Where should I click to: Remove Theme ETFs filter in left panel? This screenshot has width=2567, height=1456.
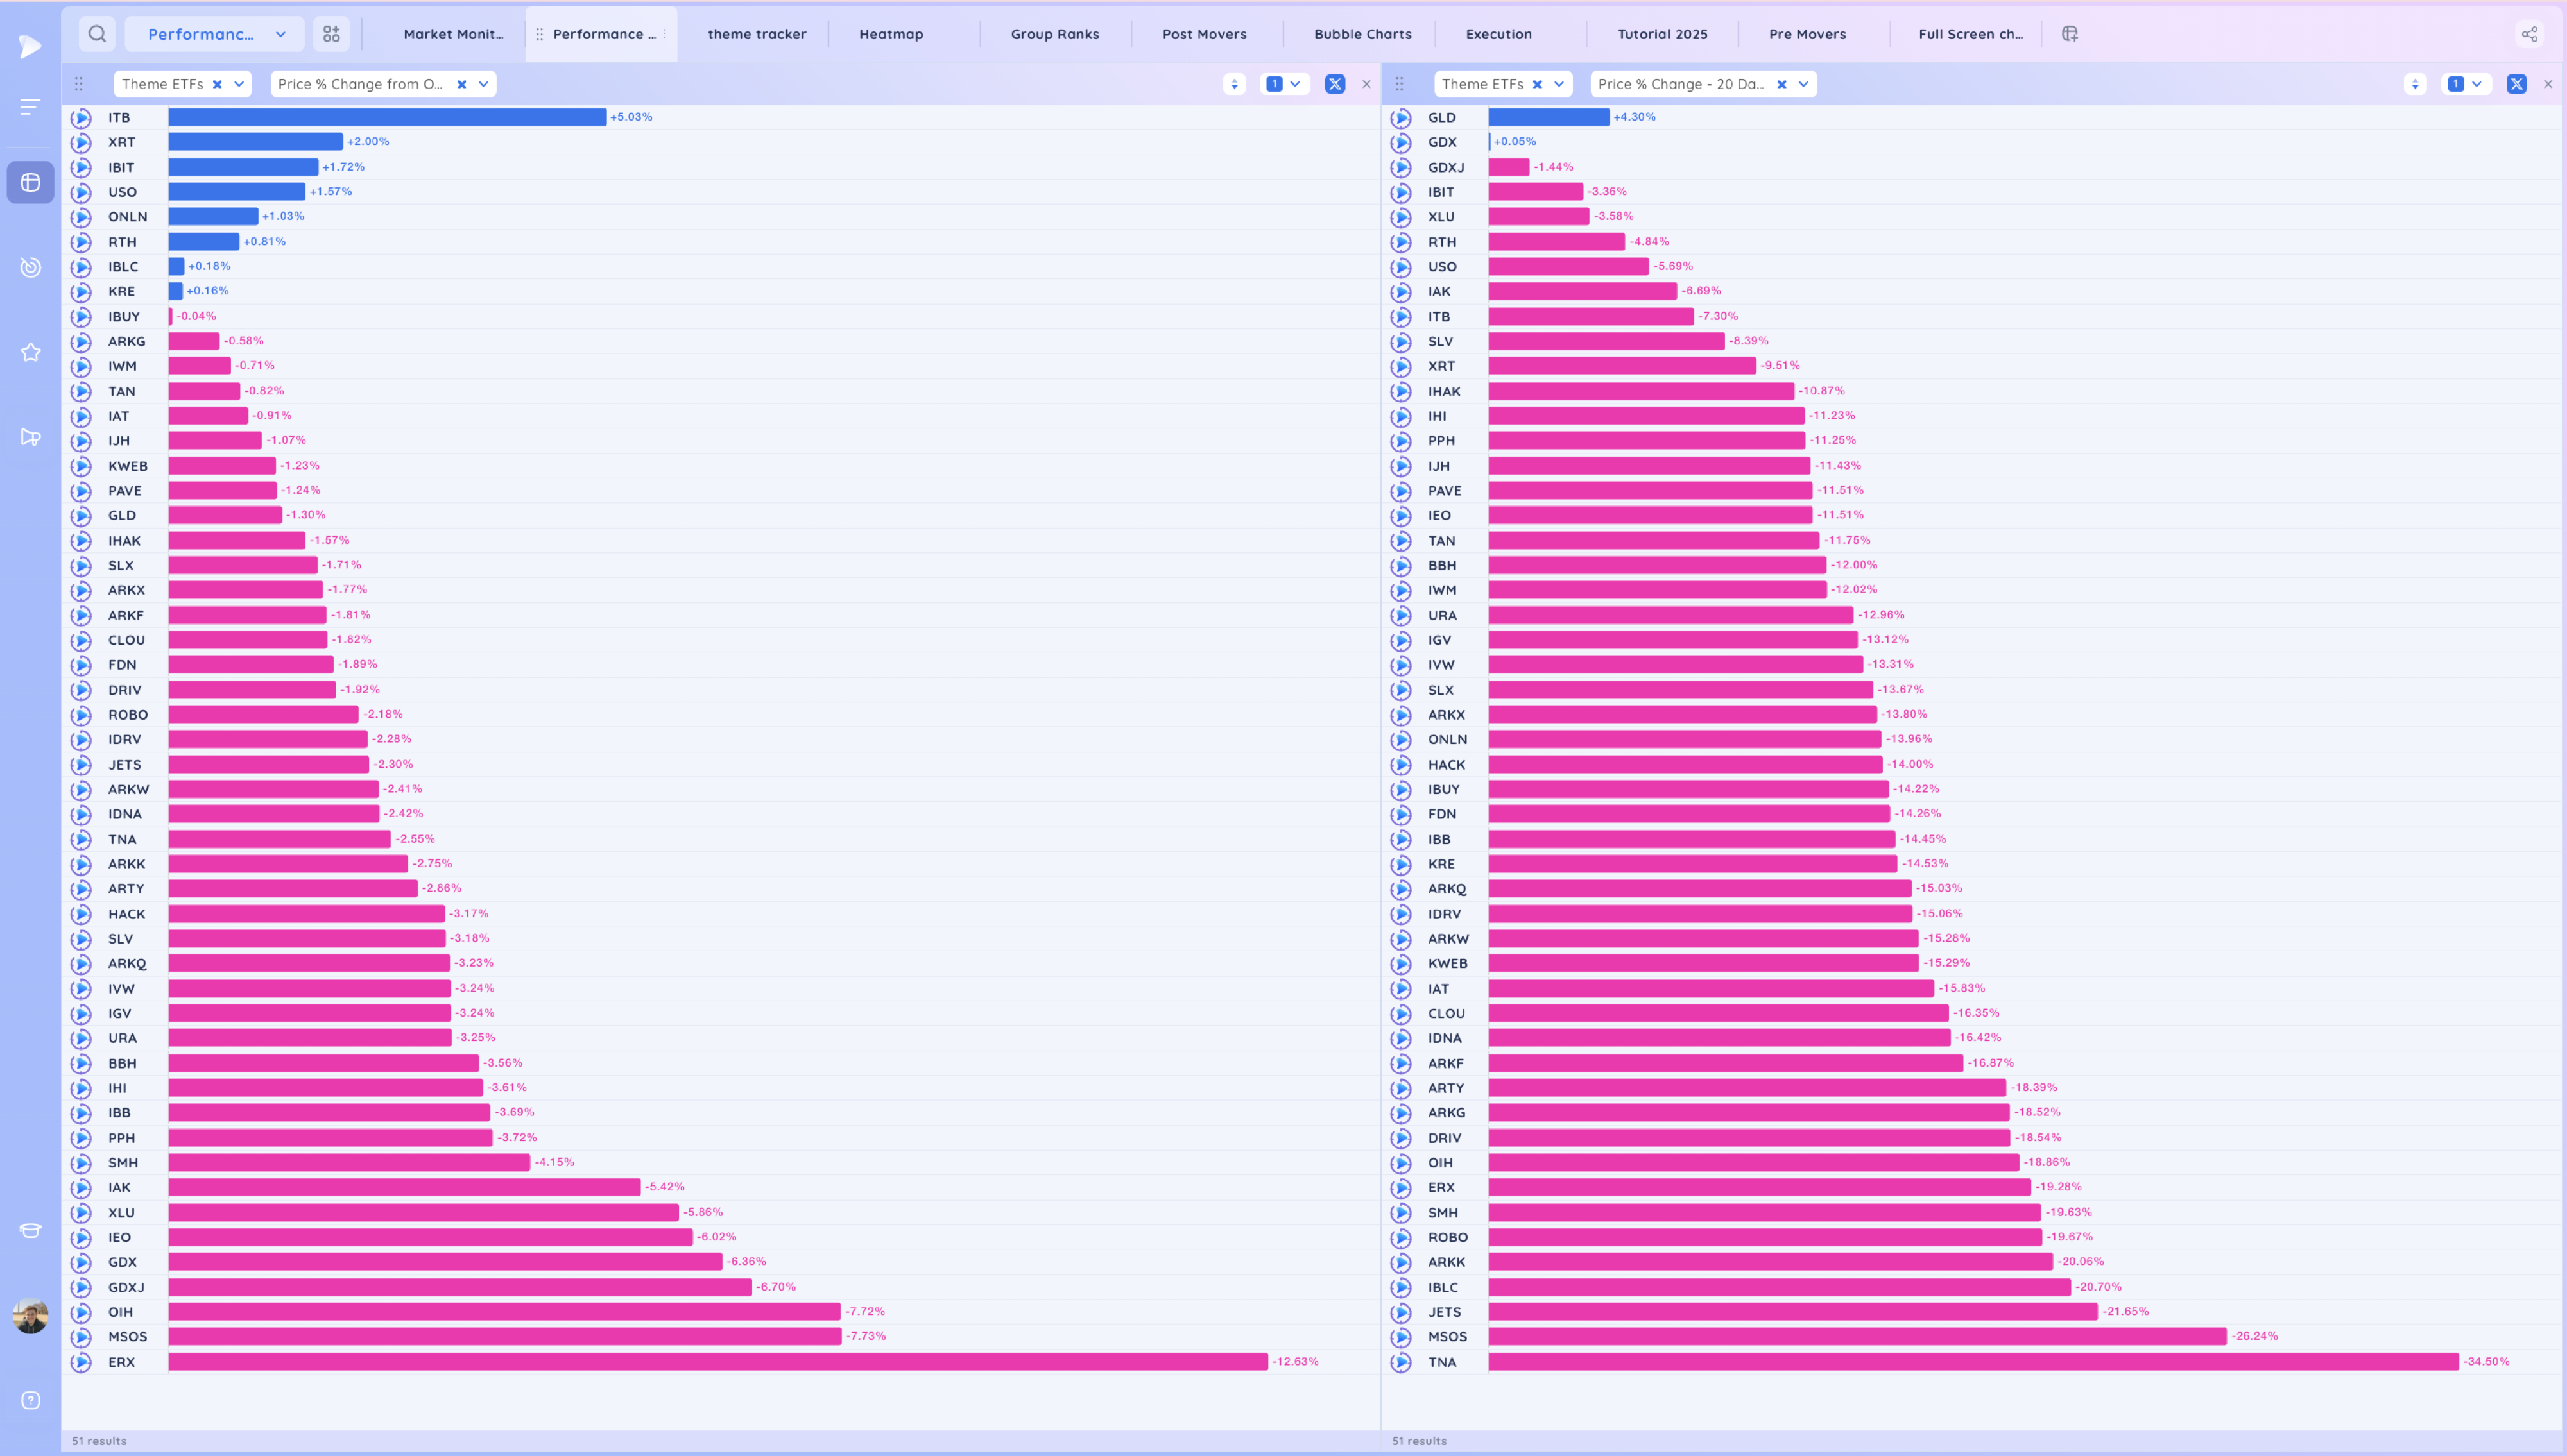217,84
